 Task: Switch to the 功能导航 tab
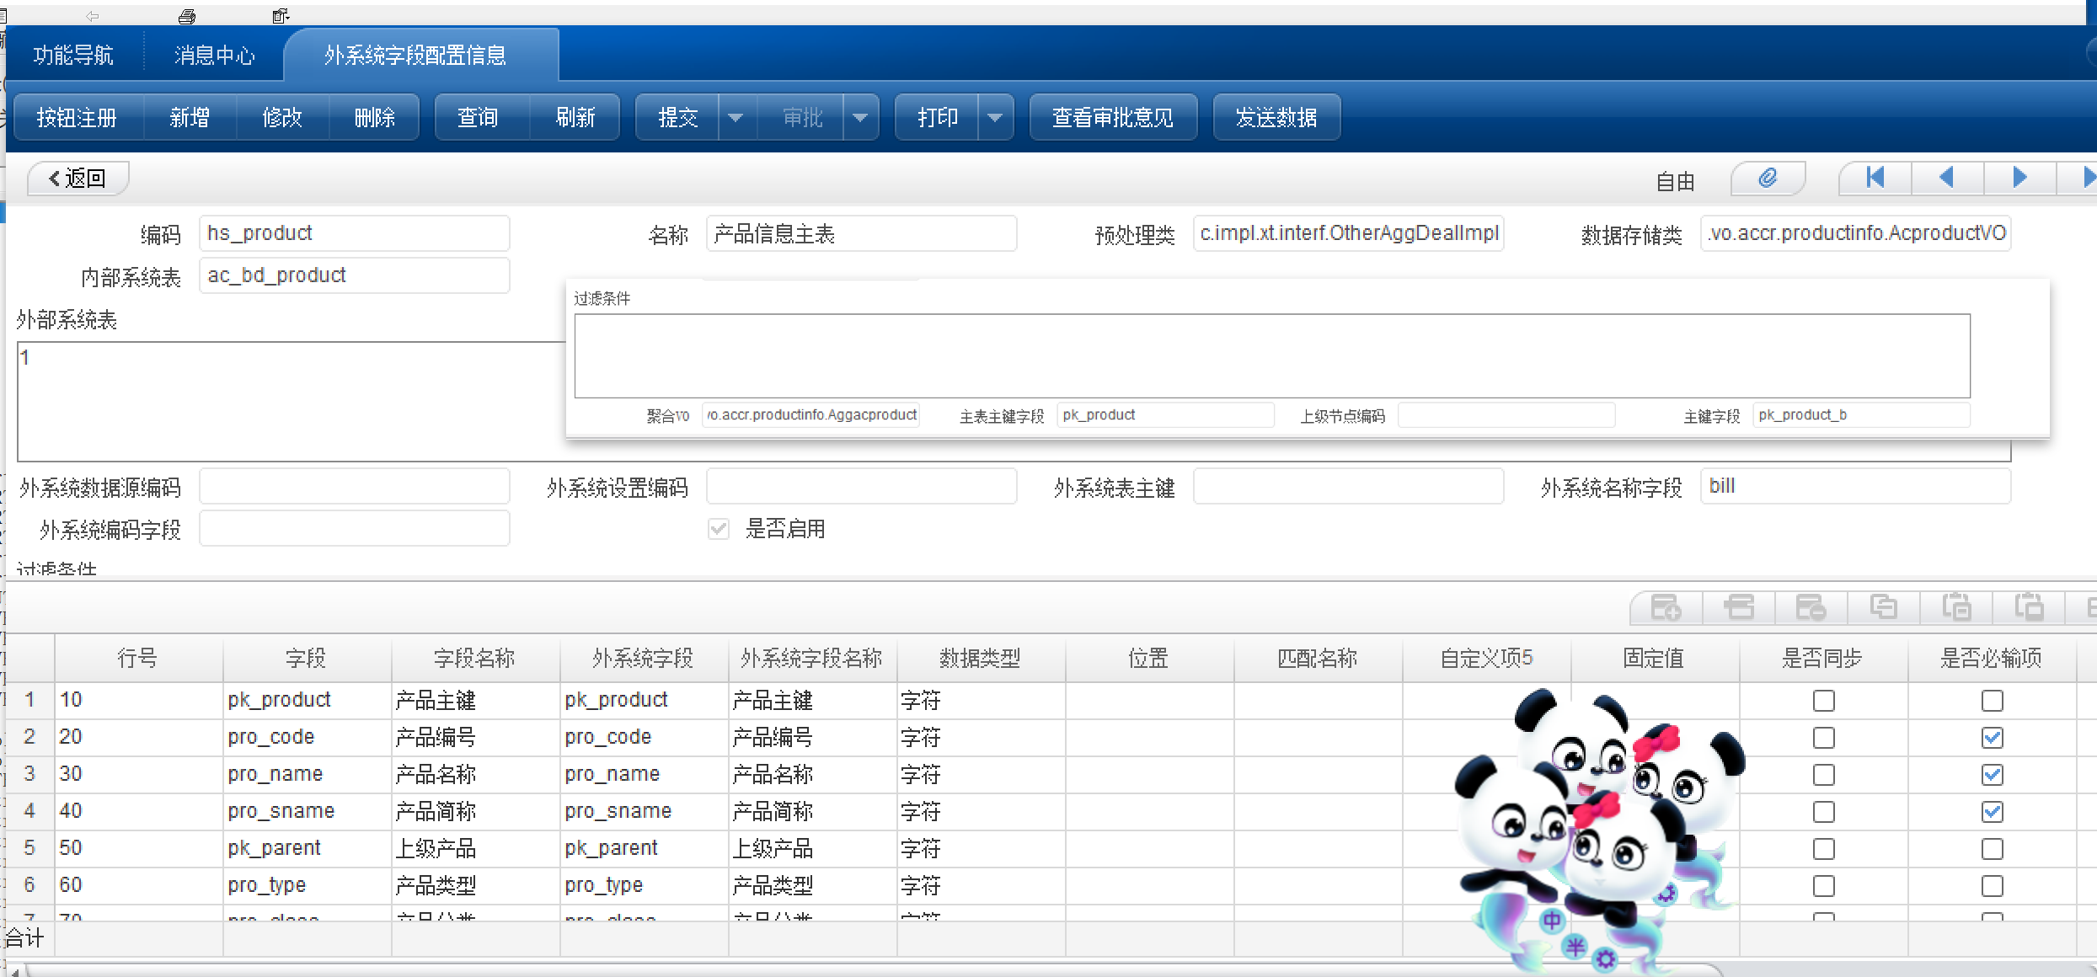pos(73,56)
